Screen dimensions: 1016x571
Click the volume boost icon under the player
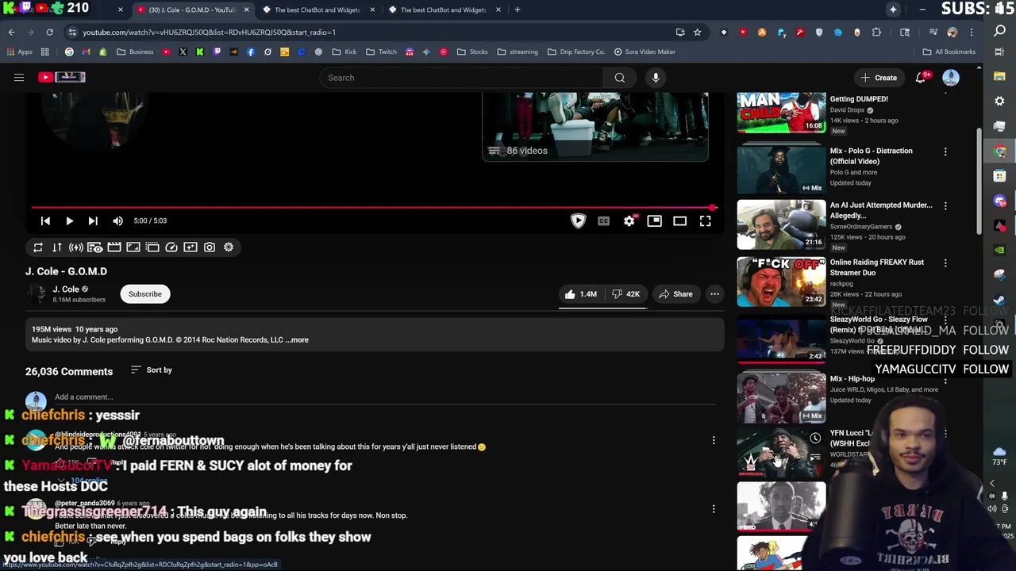point(76,247)
